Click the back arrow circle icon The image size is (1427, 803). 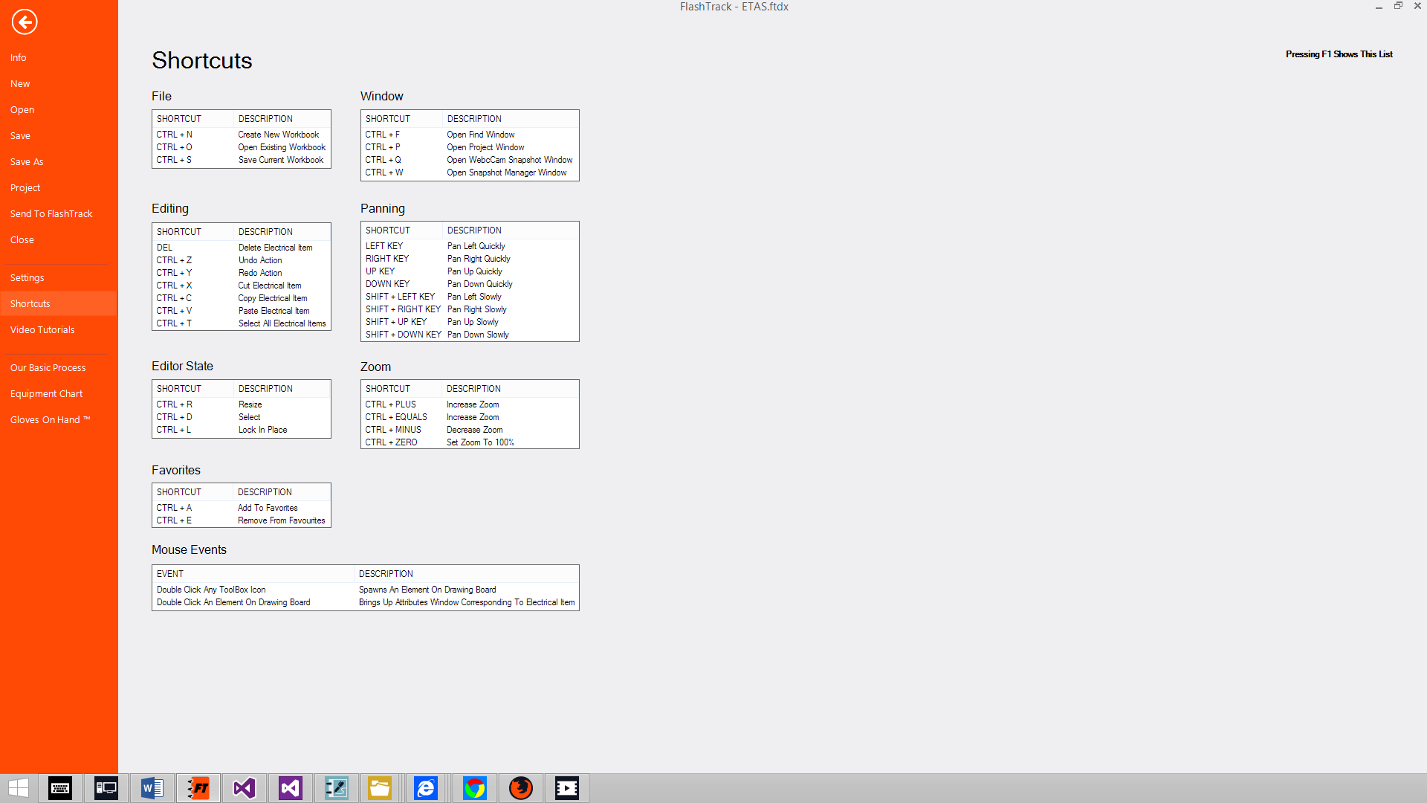pos(25,22)
